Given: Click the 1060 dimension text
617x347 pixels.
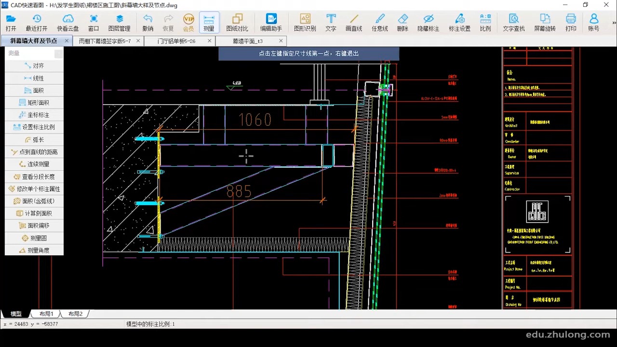Looking at the screenshot, I should [x=255, y=120].
